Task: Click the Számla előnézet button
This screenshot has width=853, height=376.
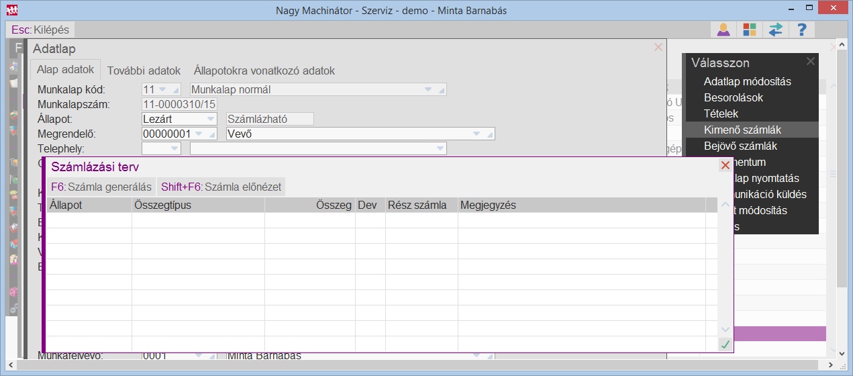Action: [221, 187]
